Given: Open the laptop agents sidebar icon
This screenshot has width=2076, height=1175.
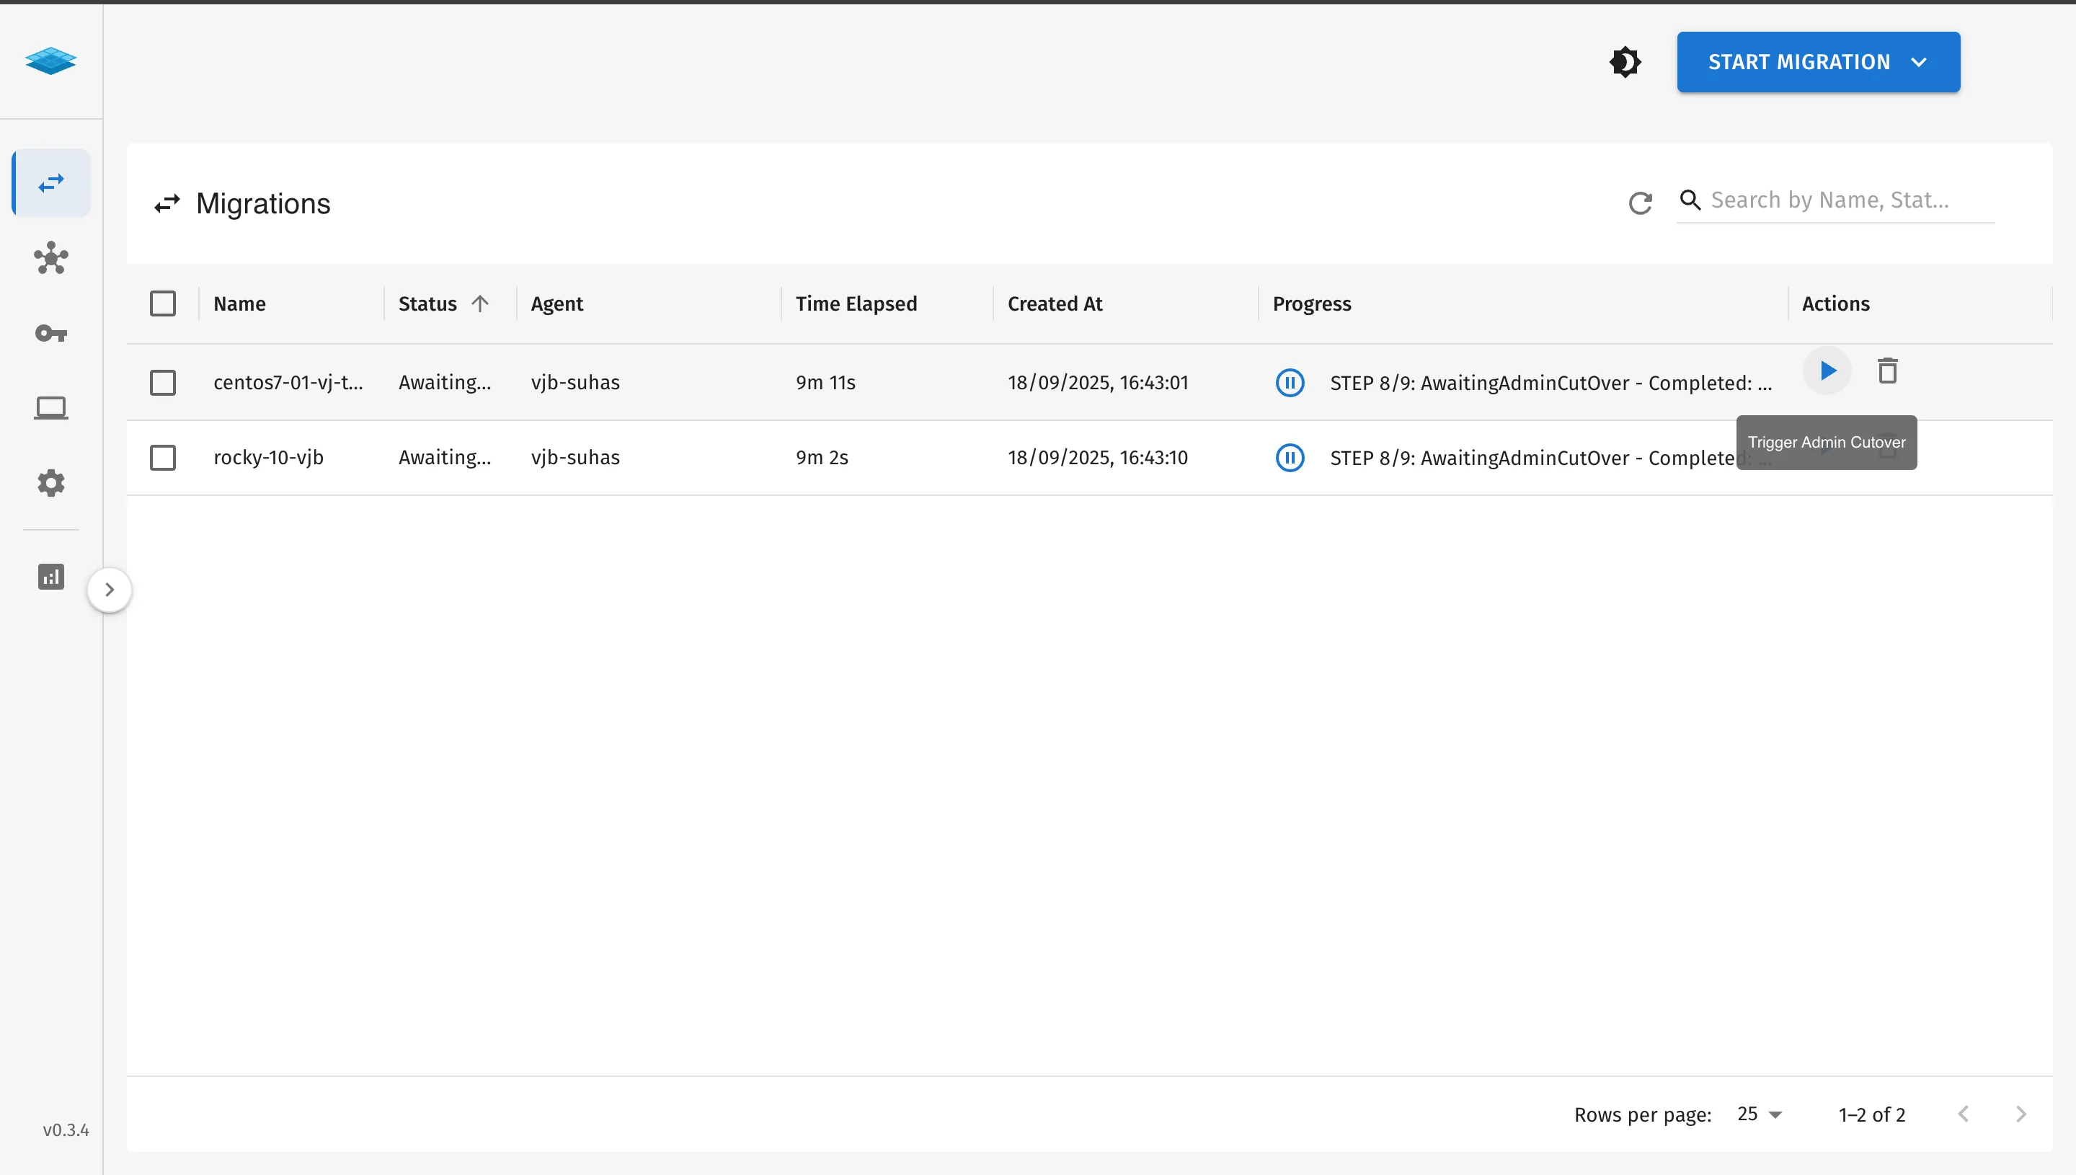Looking at the screenshot, I should coord(51,407).
